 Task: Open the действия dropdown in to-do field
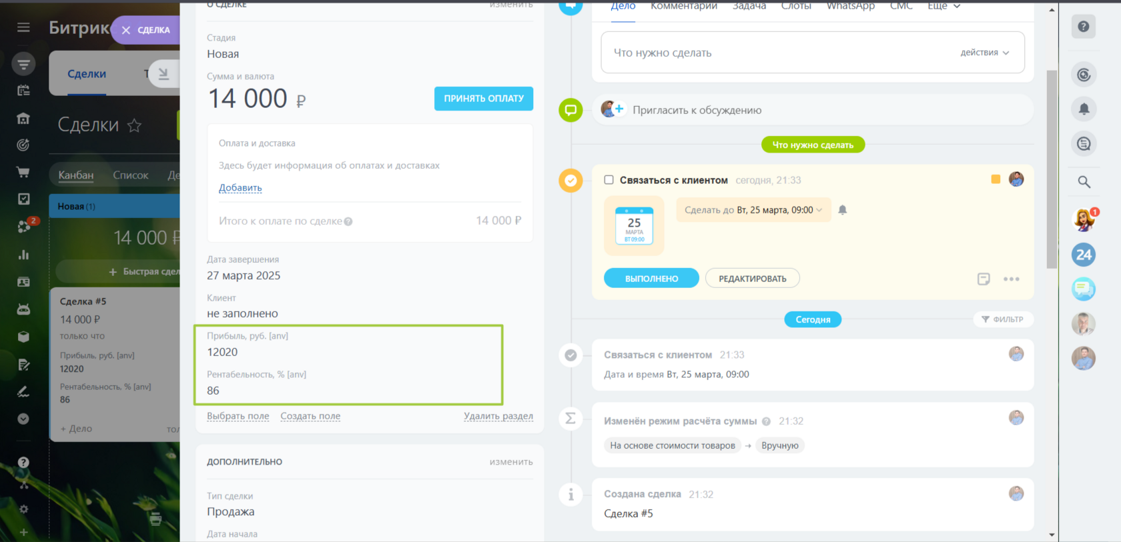coord(985,53)
